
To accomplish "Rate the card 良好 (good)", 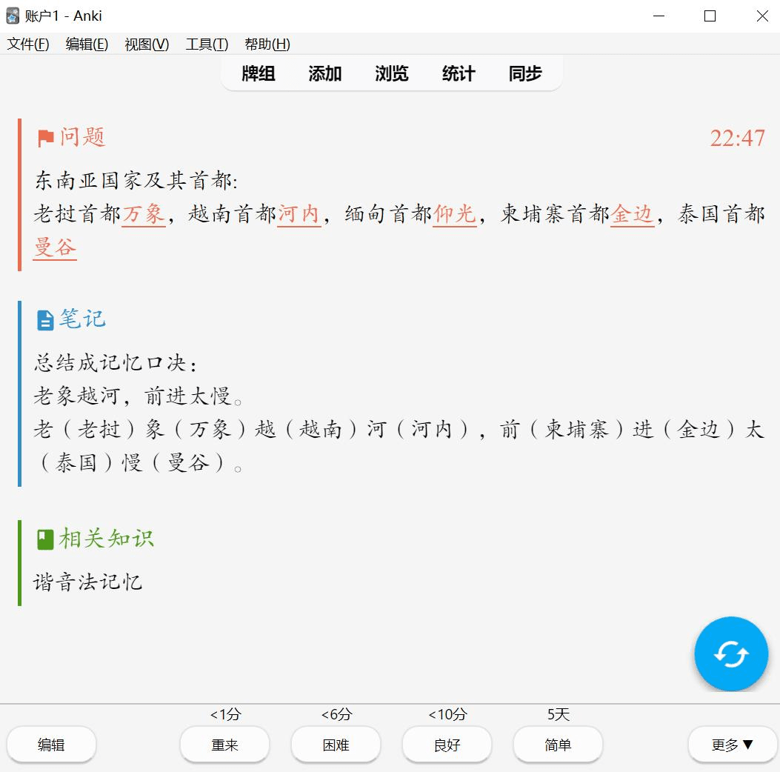I will (x=447, y=745).
